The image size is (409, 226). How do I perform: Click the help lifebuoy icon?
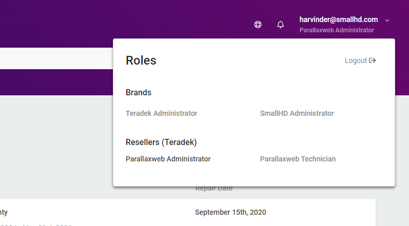[x=258, y=25]
